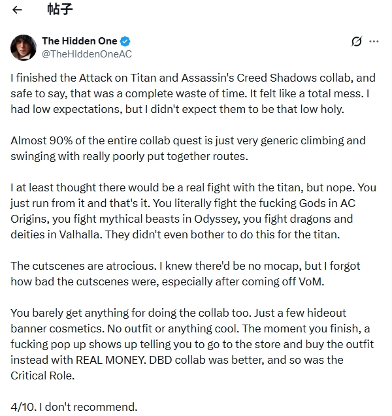Click the words "Assassin's Creed Shadows" in the post
This screenshot has width=392, height=416.
(248, 78)
